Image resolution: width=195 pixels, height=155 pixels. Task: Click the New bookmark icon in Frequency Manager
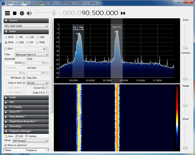tap(6, 136)
